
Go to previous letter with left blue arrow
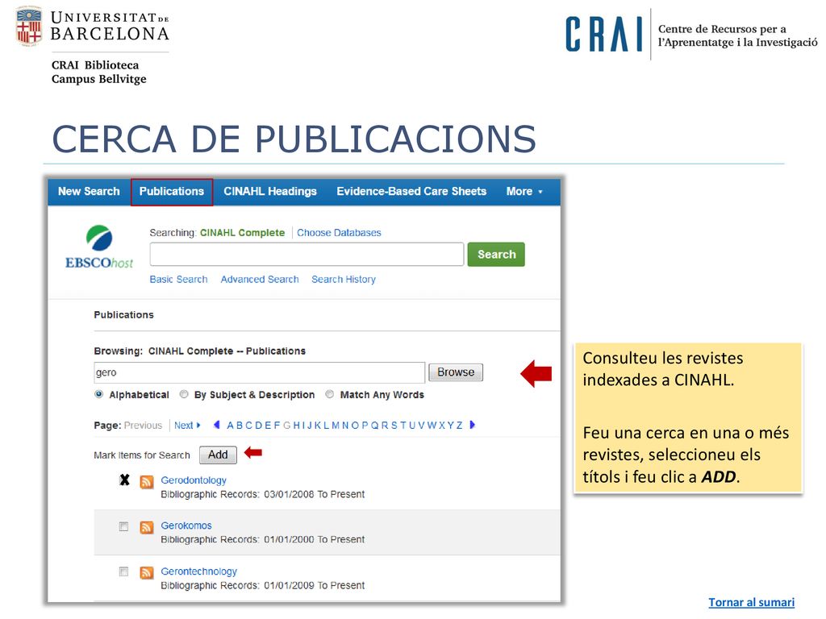216,425
